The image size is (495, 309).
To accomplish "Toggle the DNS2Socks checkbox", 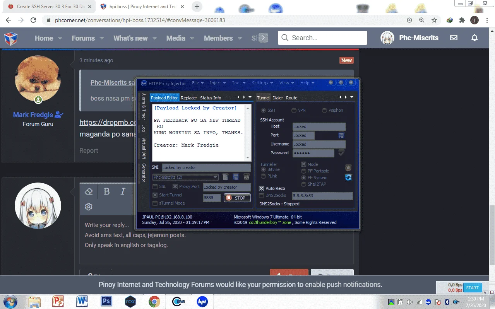I will tap(262, 195).
